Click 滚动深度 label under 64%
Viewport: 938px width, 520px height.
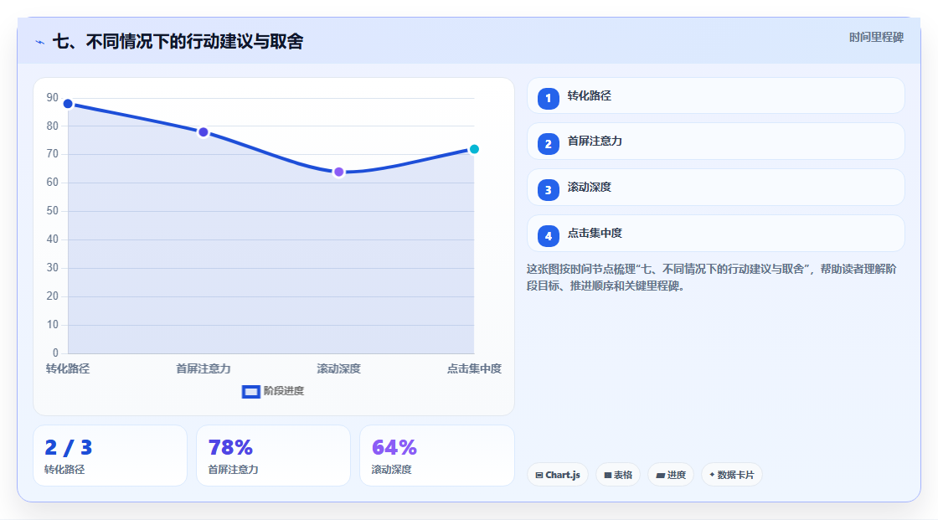click(x=391, y=470)
